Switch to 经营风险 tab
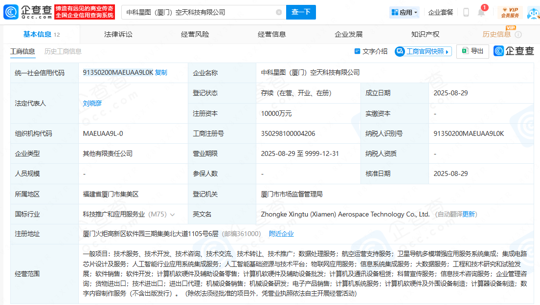This screenshot has width=540, height=305. 195,34
